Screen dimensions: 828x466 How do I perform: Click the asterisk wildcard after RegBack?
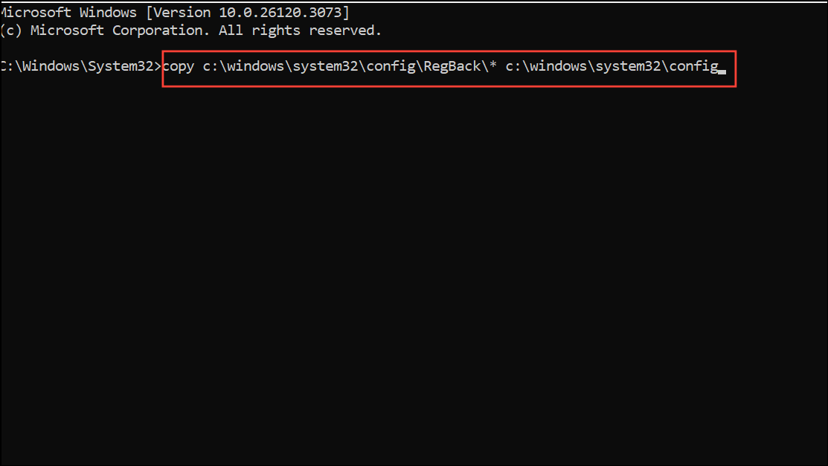click(492, 65)
